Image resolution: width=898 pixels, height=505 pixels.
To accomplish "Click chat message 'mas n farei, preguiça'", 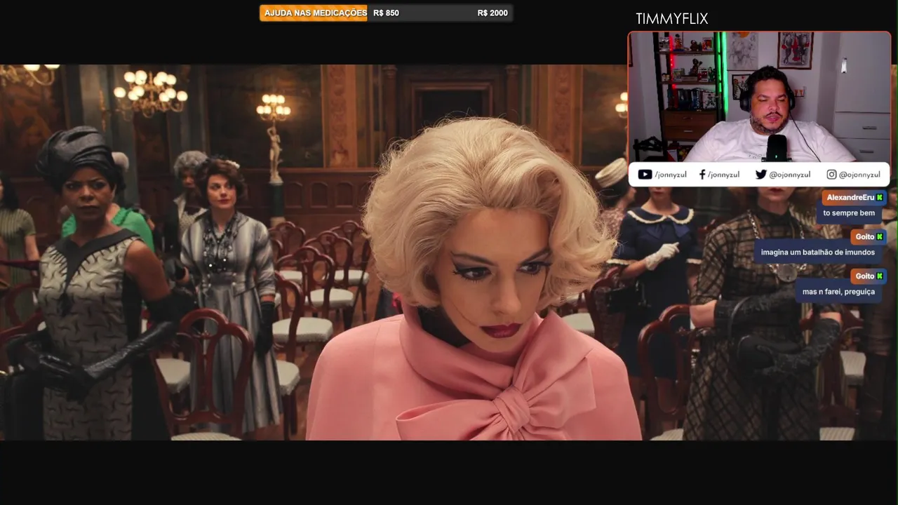I will click(839, 292).
